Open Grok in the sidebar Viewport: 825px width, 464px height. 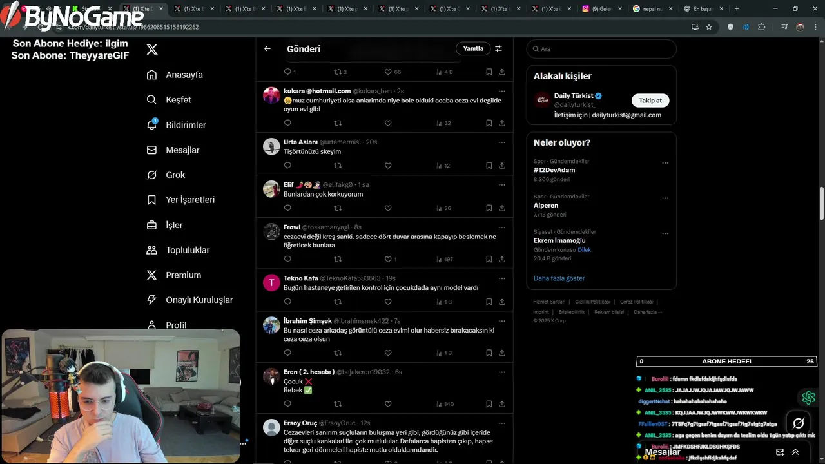coord(166,175)
